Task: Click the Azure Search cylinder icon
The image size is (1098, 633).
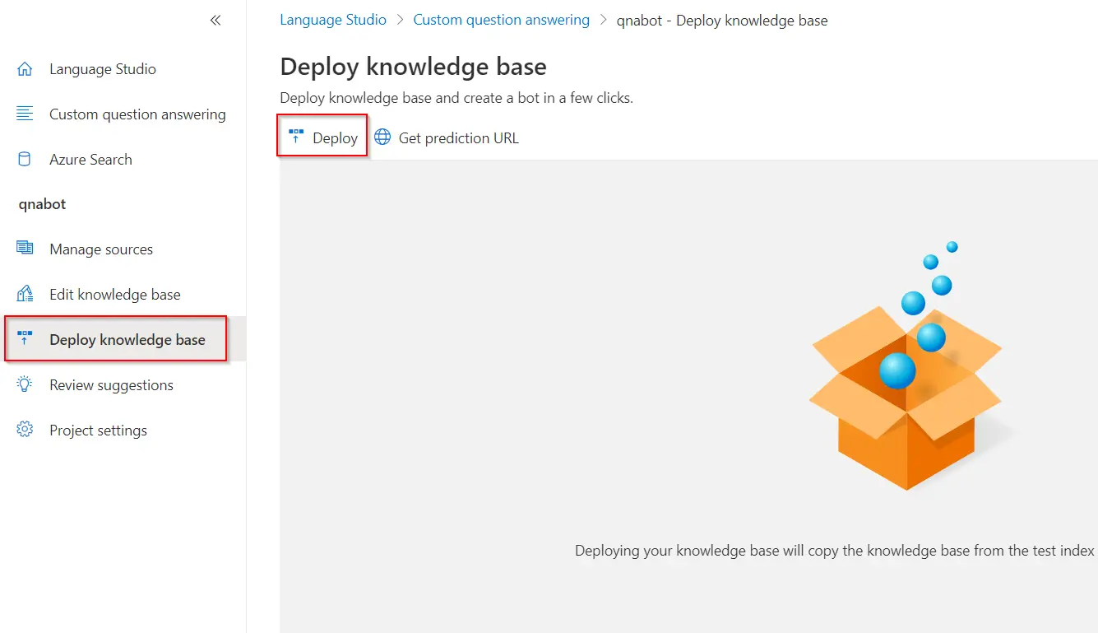Action: pyautogui.click(x=25, y=160)
